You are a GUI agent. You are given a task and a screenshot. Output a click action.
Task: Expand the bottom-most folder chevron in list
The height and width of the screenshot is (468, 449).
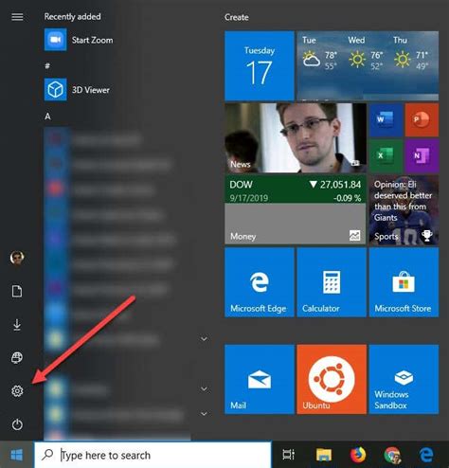click(x=205, y=413)
